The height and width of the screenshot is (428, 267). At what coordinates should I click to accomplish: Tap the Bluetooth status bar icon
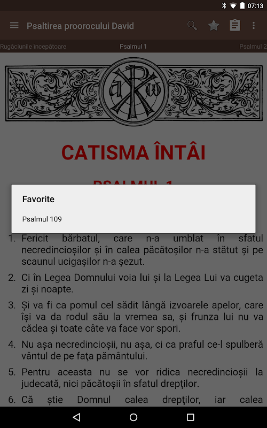(x=224, y=5)
